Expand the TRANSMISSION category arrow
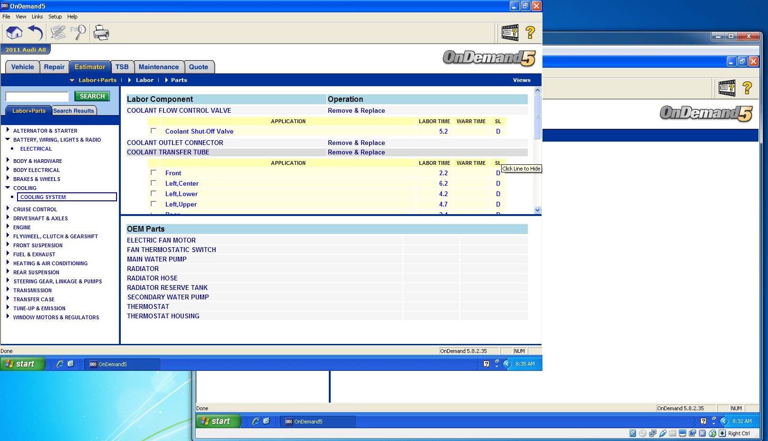This screenshot has width=768, height=441. (x=8, y=289)
